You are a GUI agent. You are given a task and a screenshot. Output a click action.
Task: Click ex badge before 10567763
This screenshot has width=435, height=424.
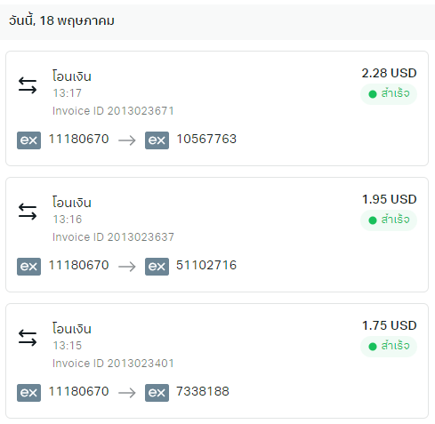[x=157, y=140]
